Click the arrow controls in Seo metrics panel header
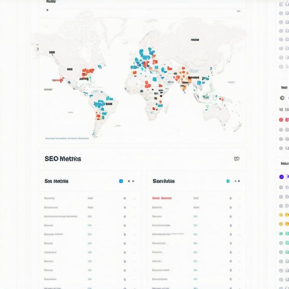The image size is (289, 289). pyautogui.click(x=131, y=181)
